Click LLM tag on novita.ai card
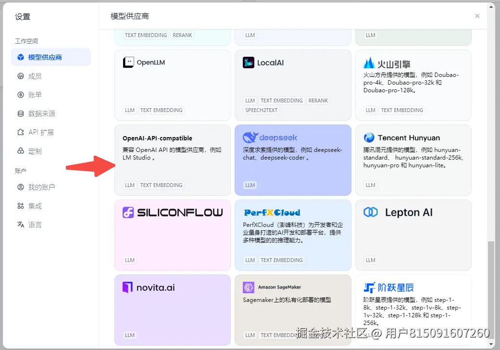500x350 pixels. [x=129, y=335]
